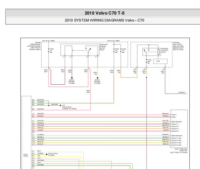Viewport: 200px width, 169px height.
Task: Click the 'D2 YEL/BLK' connector row
Action: point(38,153)
